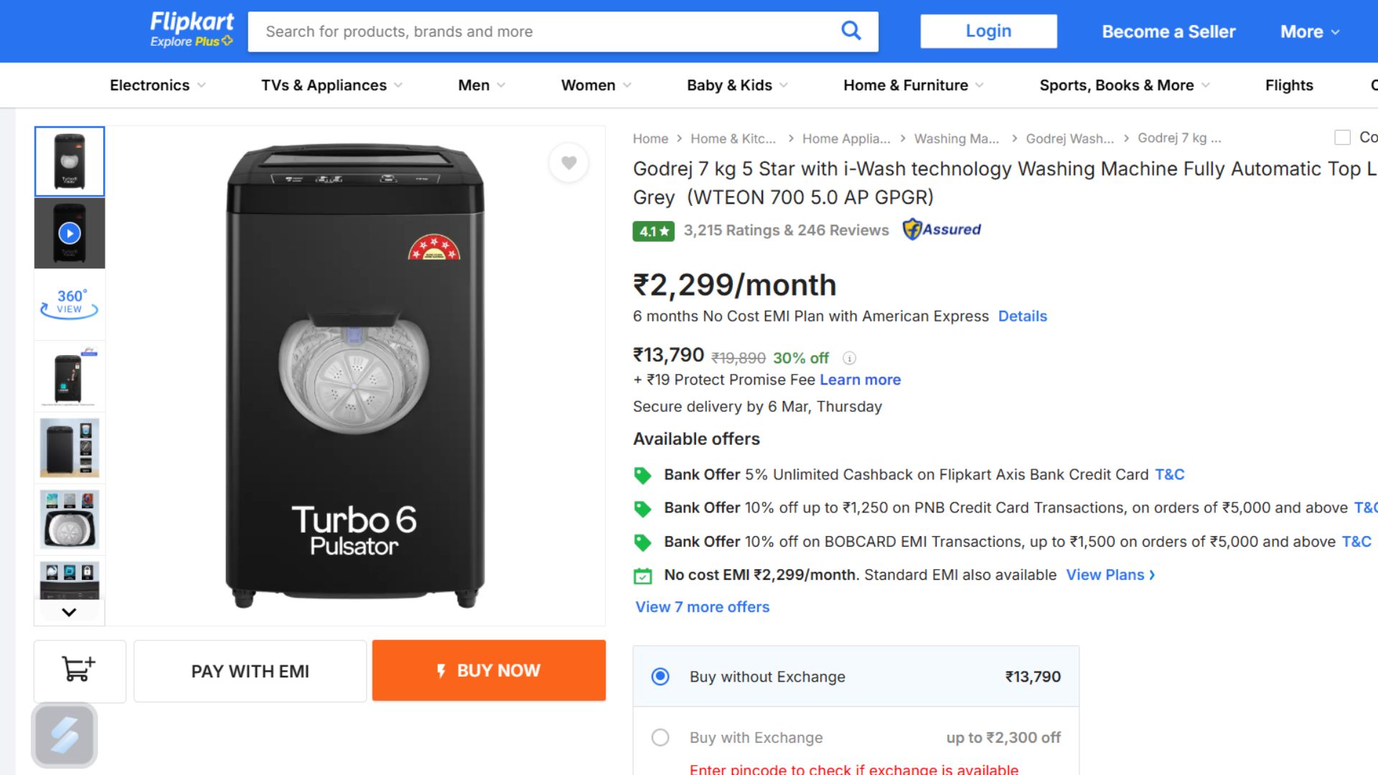Open T&C for BOBCARD EMI offer

coord(1356,542)
